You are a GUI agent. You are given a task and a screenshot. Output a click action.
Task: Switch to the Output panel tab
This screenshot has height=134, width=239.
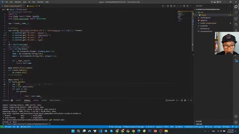click(18, 100)
